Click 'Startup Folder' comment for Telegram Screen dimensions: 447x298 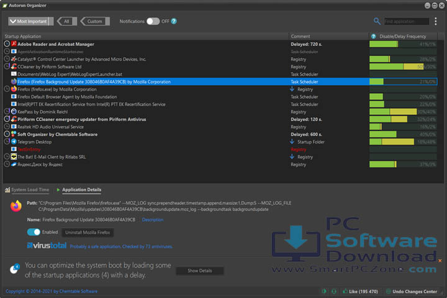(311, 142)
